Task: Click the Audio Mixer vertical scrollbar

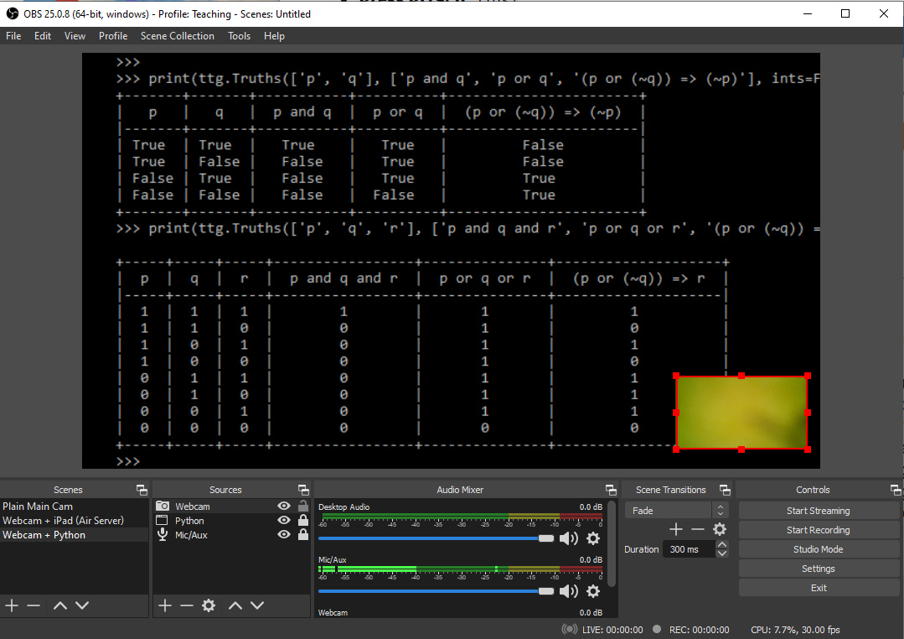Action: (612, 543)
